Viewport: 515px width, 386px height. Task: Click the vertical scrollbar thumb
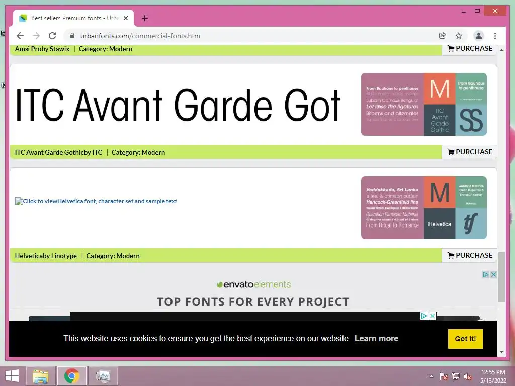pos(501,277)
